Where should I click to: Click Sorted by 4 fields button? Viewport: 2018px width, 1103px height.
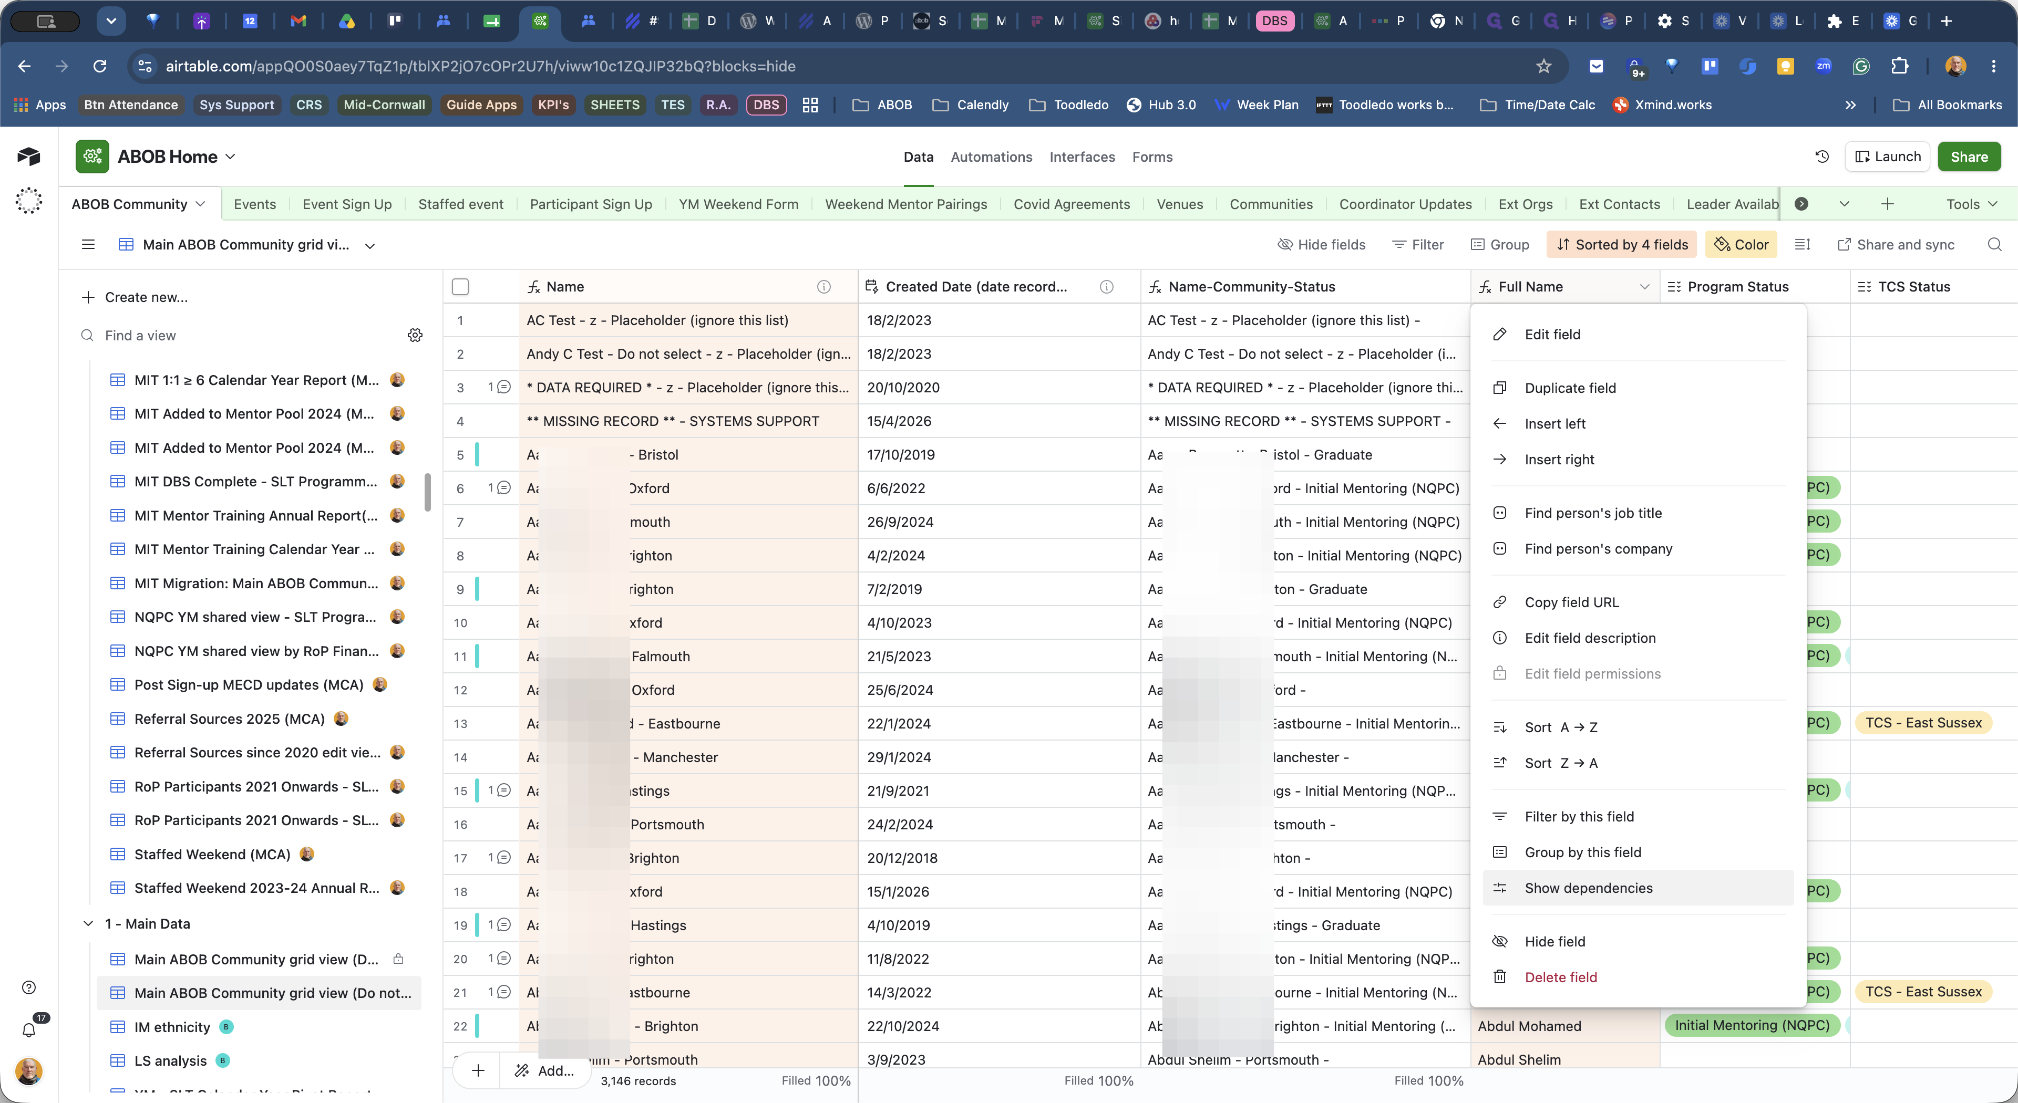pyautogui.click(x=1622, y=245)
